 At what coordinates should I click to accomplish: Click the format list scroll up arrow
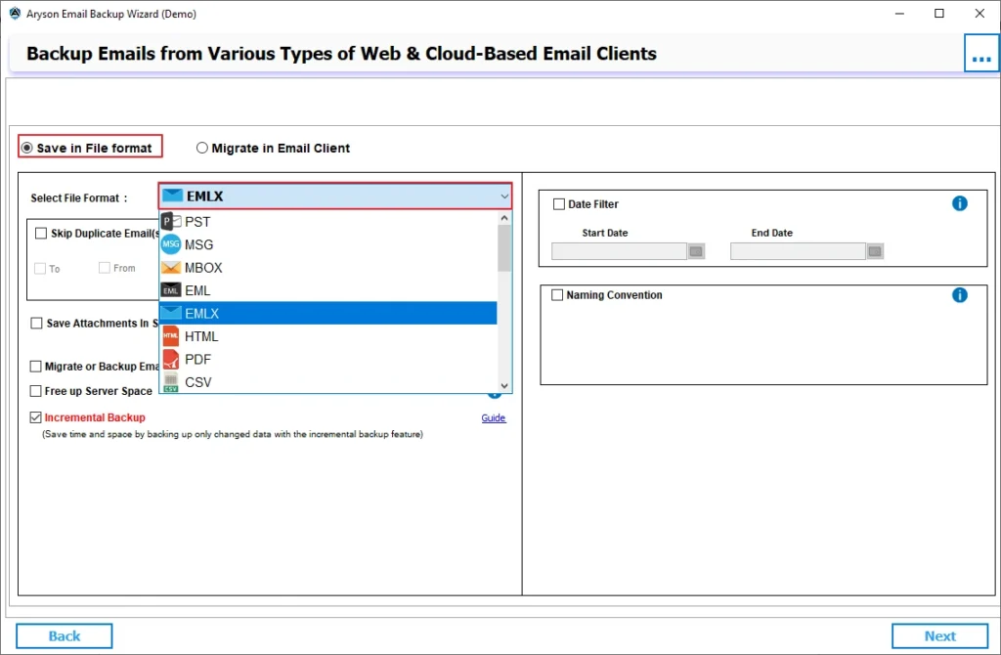click(x=504, y=218)
